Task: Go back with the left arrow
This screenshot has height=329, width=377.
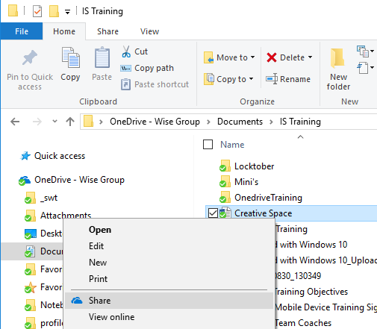Action: coord(15,122)
